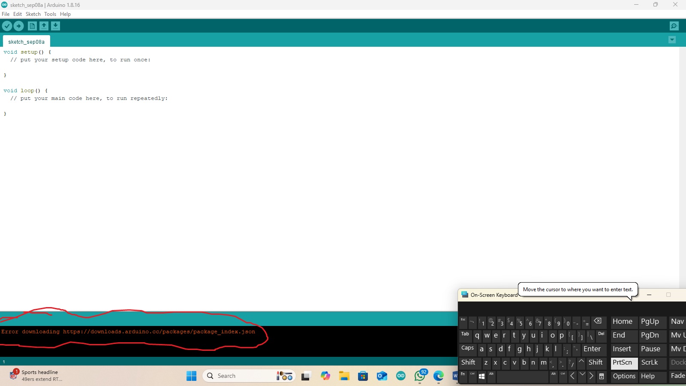Open the Serial Monitor icon
This screenshot has height=386, width=686.
click(674, 26)
